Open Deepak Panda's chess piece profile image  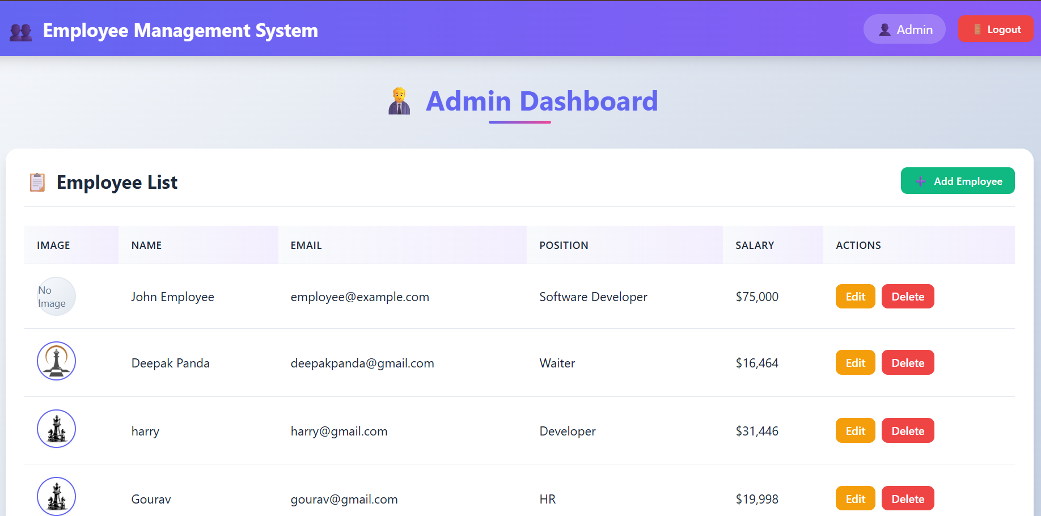tap(56, 361)
